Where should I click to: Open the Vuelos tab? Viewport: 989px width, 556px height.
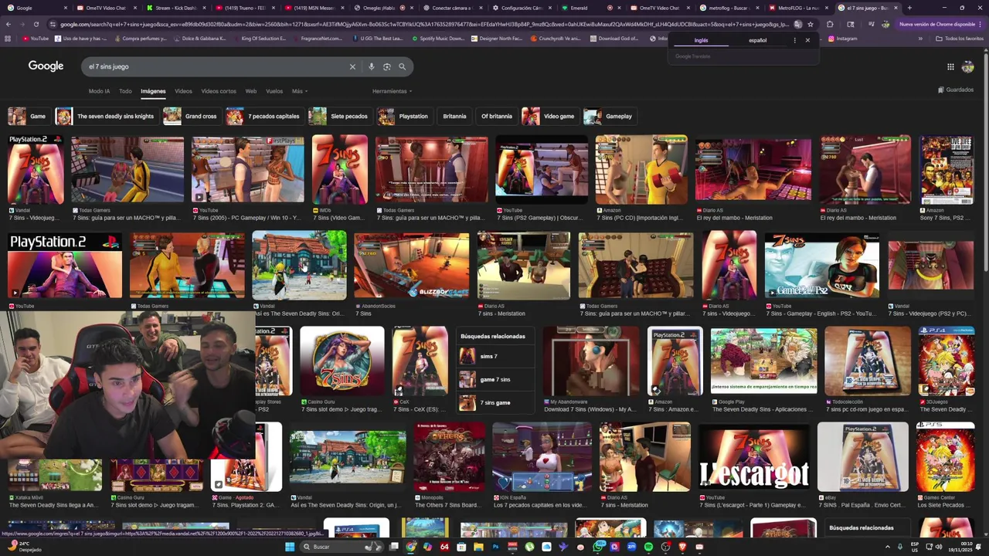pyautogui.click(x=274, y=91)
